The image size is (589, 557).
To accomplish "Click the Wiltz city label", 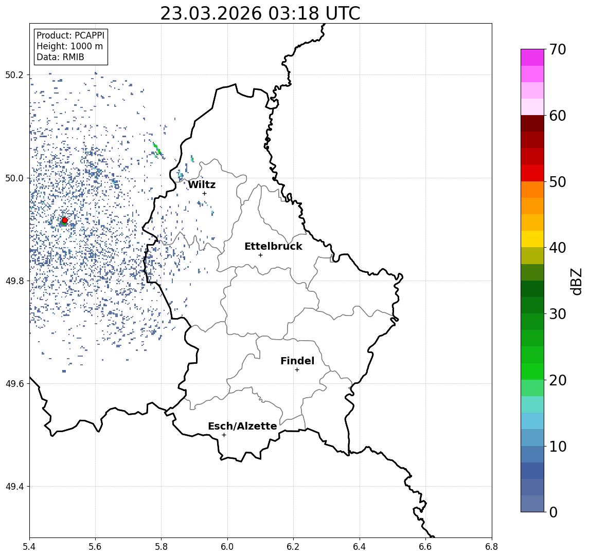I will point(202,184).
